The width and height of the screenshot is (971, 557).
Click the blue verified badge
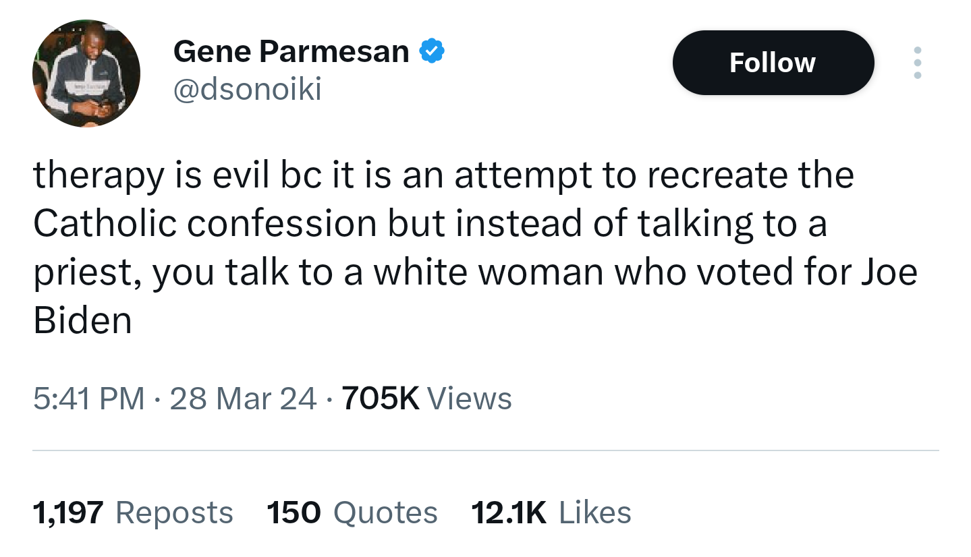pyautogui.click(x=432, y=52)
